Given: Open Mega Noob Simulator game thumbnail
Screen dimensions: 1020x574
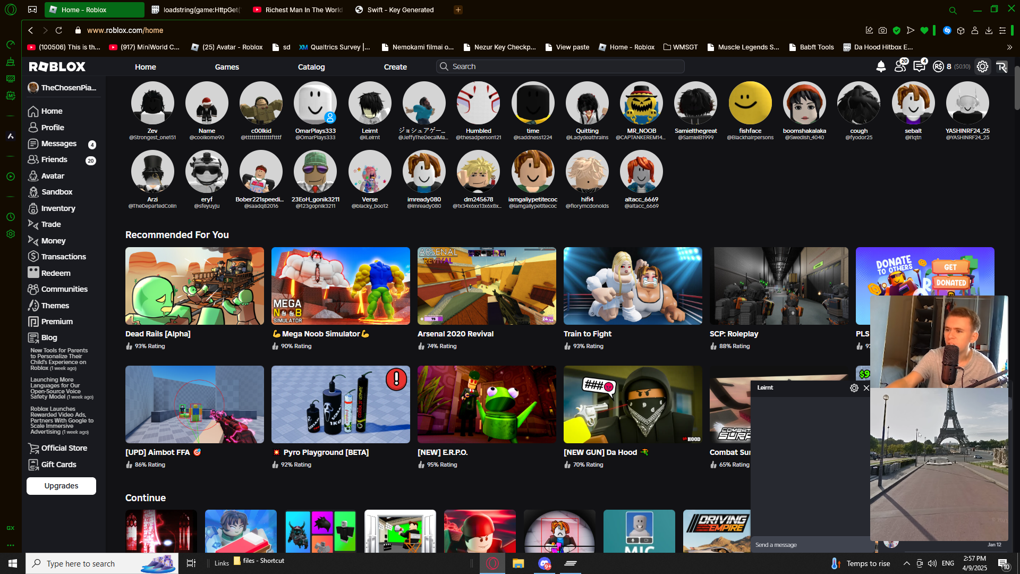Looking at the screenshot, I should point(341,286).
